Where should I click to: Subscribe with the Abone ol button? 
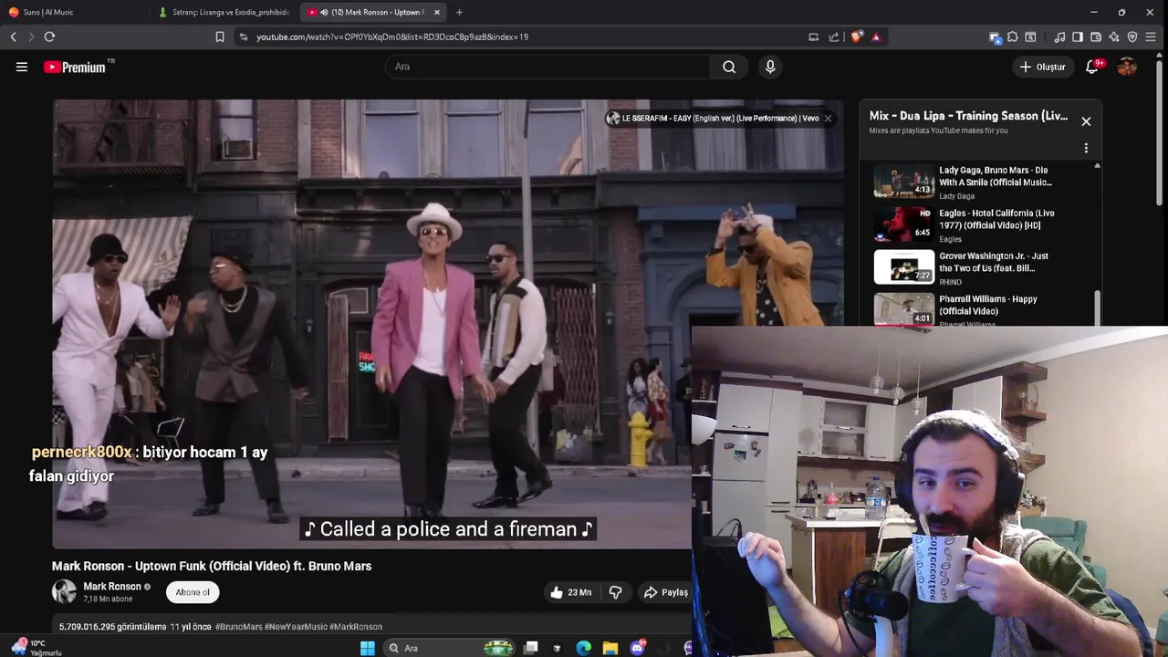(x=193, y=592)
